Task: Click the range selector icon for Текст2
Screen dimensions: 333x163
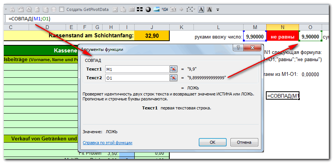Action: point(173,78)
